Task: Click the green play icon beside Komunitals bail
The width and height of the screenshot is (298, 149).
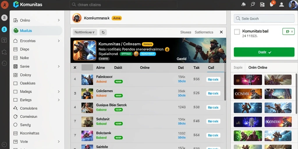Action: coord(288,31)
